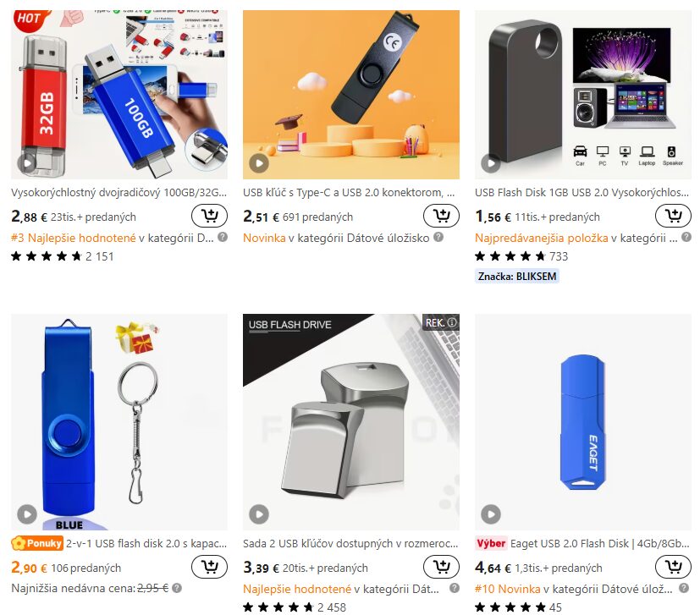Click info icon on the REK. ad badge
700x615 pixels.
tap(452, 322)
